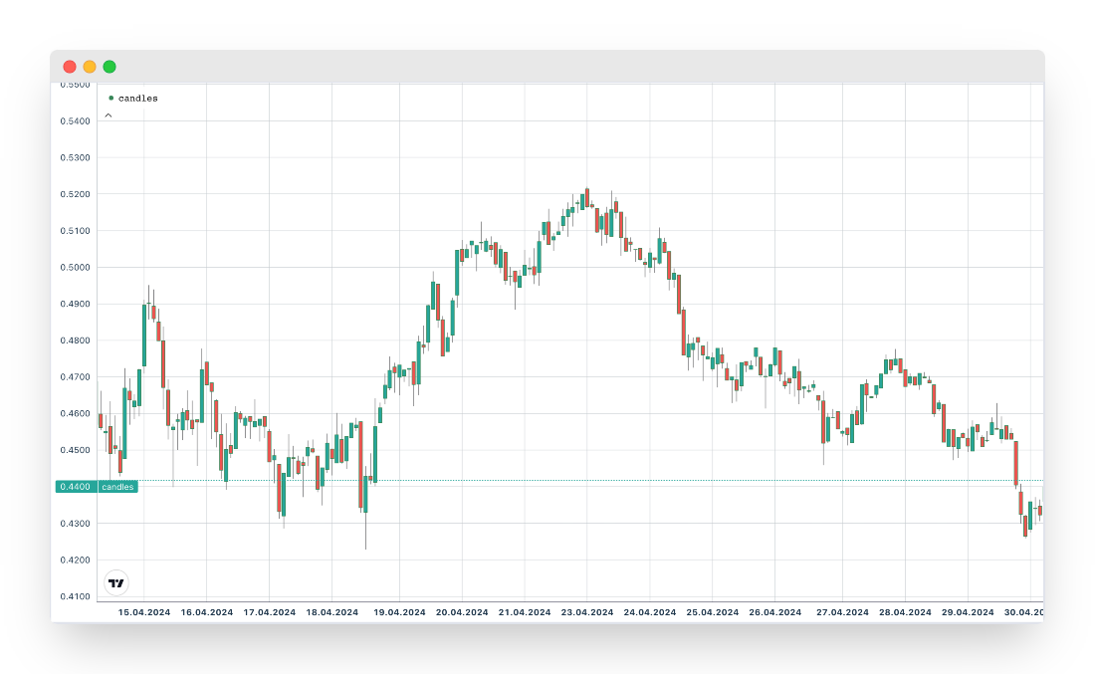The image size is (1095, 674).
Task: Select the 23.04.2024 date on time axis
Action: coord(587,612)
